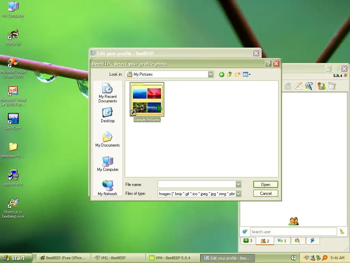The width and height of the screenshot is (350, 263).
Task: Select Microsoft Visual J# 2005 Express shortcut
Action: 13,96
